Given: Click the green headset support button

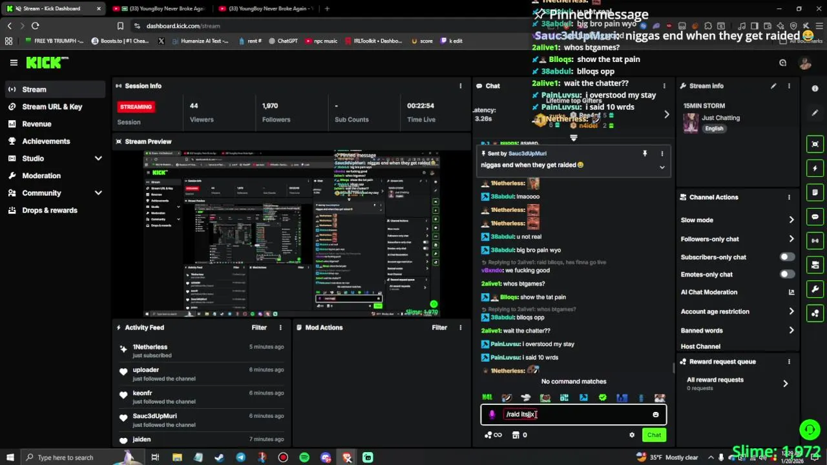Looking at the screenshot, I should coord(810,429).
